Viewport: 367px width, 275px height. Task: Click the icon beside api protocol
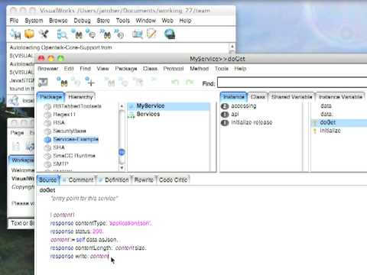[225, 115]
